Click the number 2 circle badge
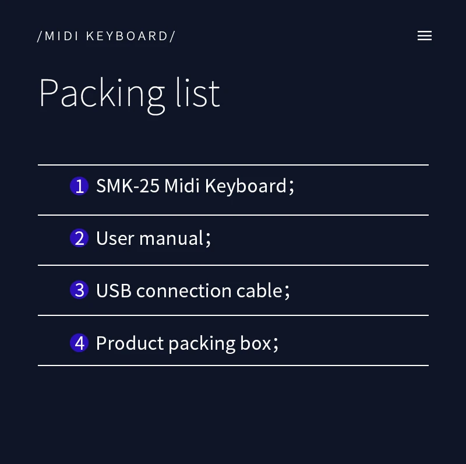 coord(79,238)
